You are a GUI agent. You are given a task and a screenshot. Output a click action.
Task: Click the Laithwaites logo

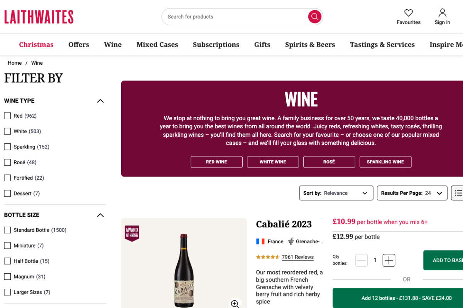(39, 17)
